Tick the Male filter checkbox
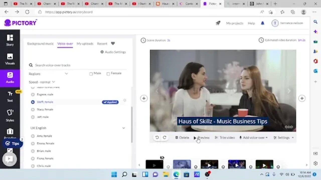This screenshot has height=180, width=321. coord(91,74)
